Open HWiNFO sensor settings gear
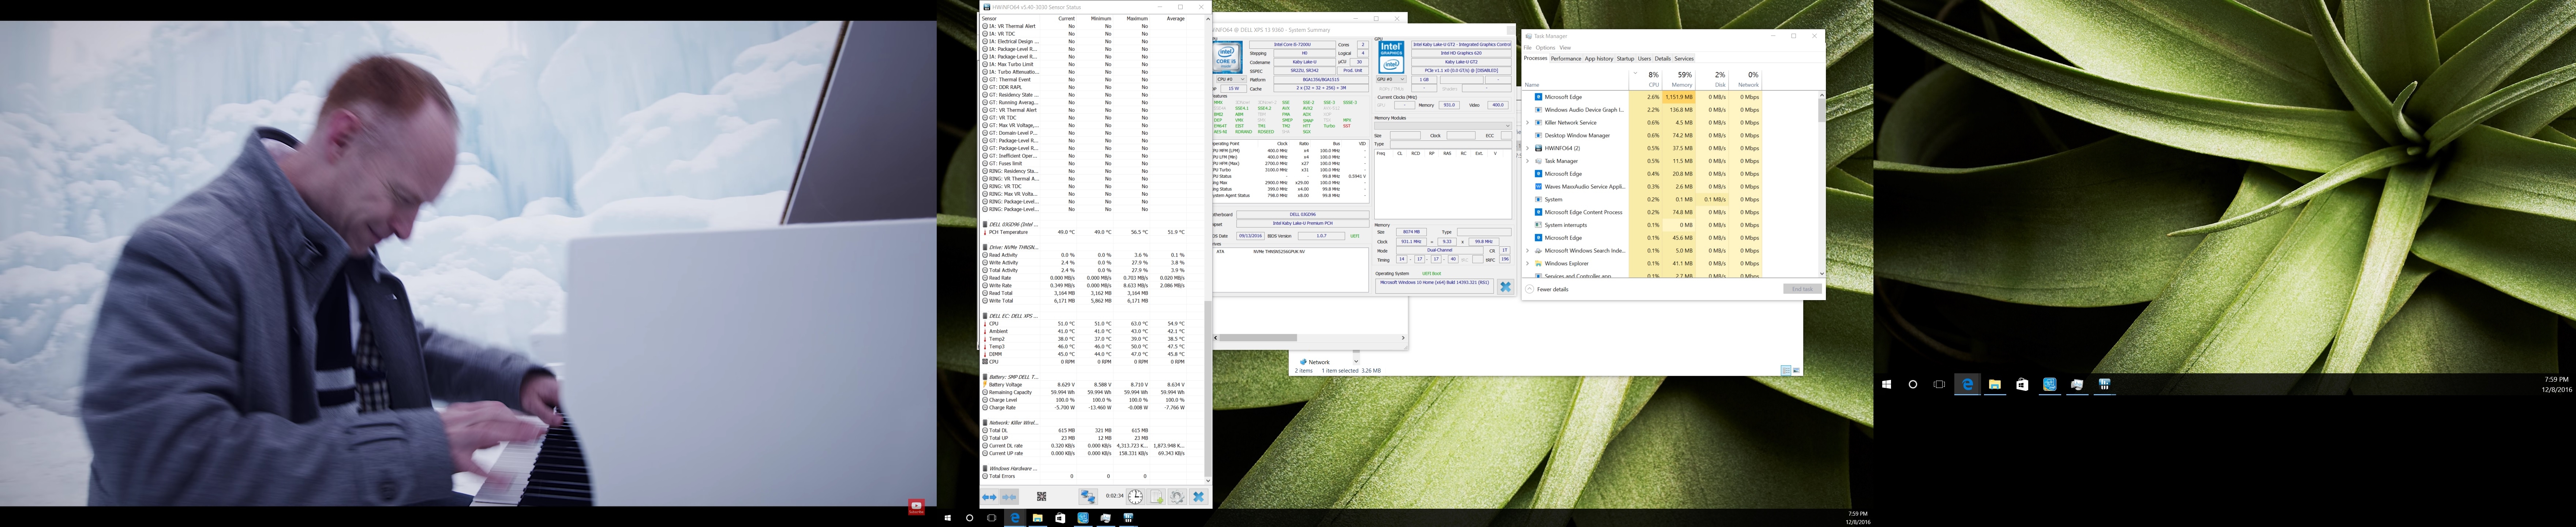The height and width of the screenshot is (527, 2576). (x=1178, y=497)
